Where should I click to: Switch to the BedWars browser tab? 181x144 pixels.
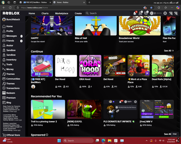[x=35, y=3]
